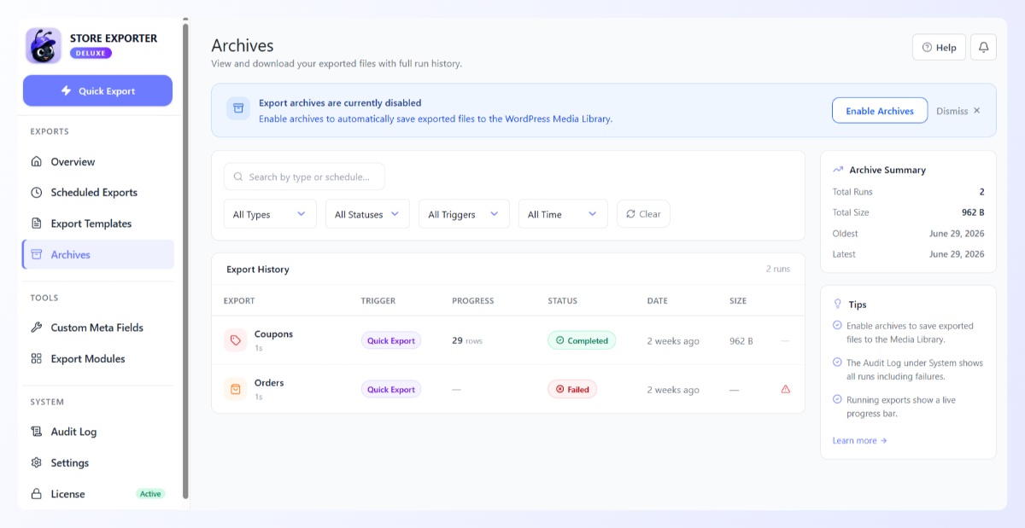The image size is (1025, 528).
Task: Click the 29 rows progress value
Action: 467,340
